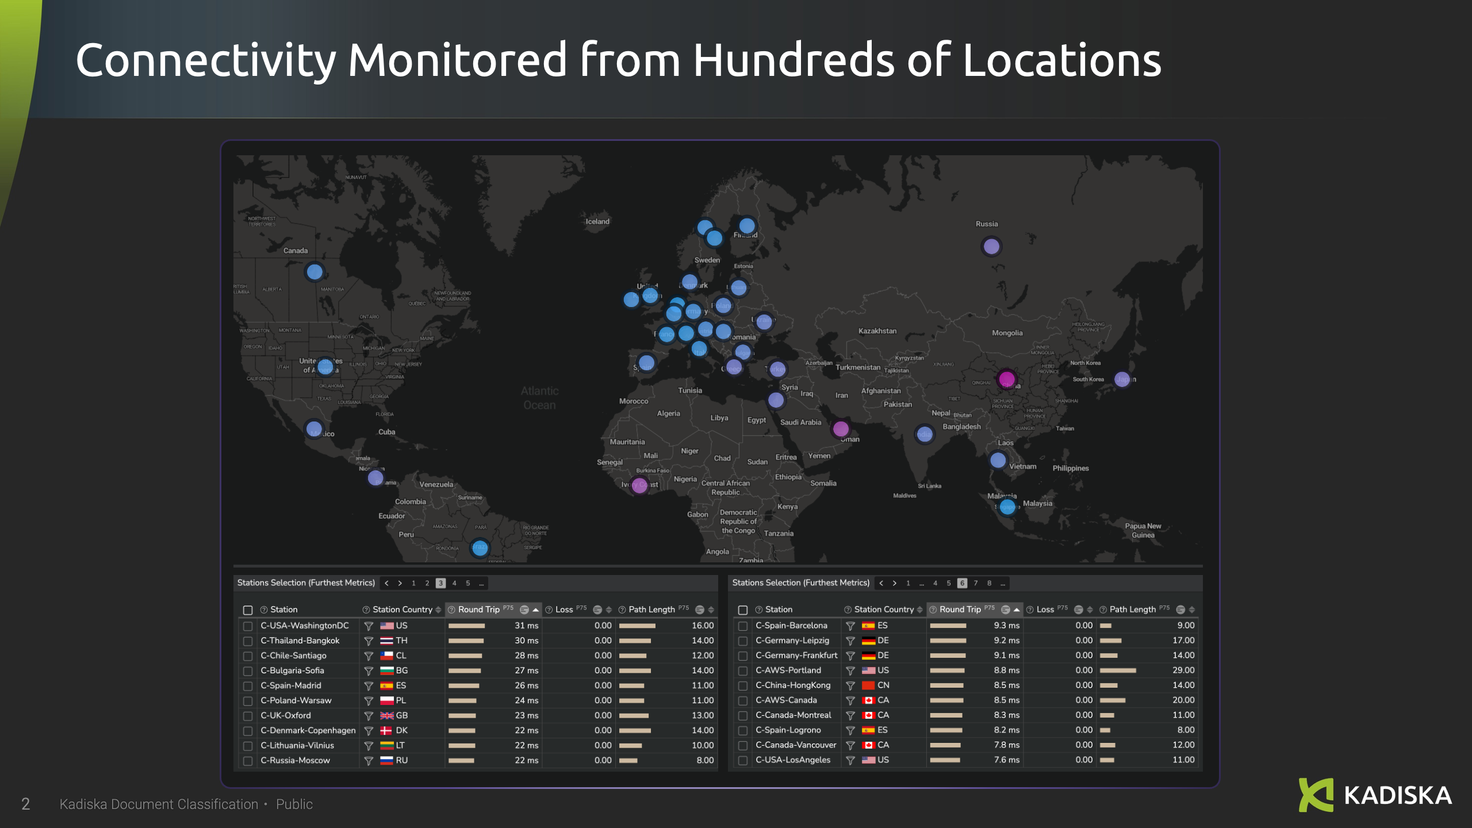Go to page 4 in left pagination

[454, 583]
